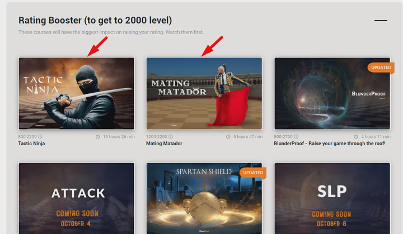The height and width of the screenshot is (234, 403).
Task: Click the UPDATED badge on BlunderProof
Action: (x=381, y=68)
